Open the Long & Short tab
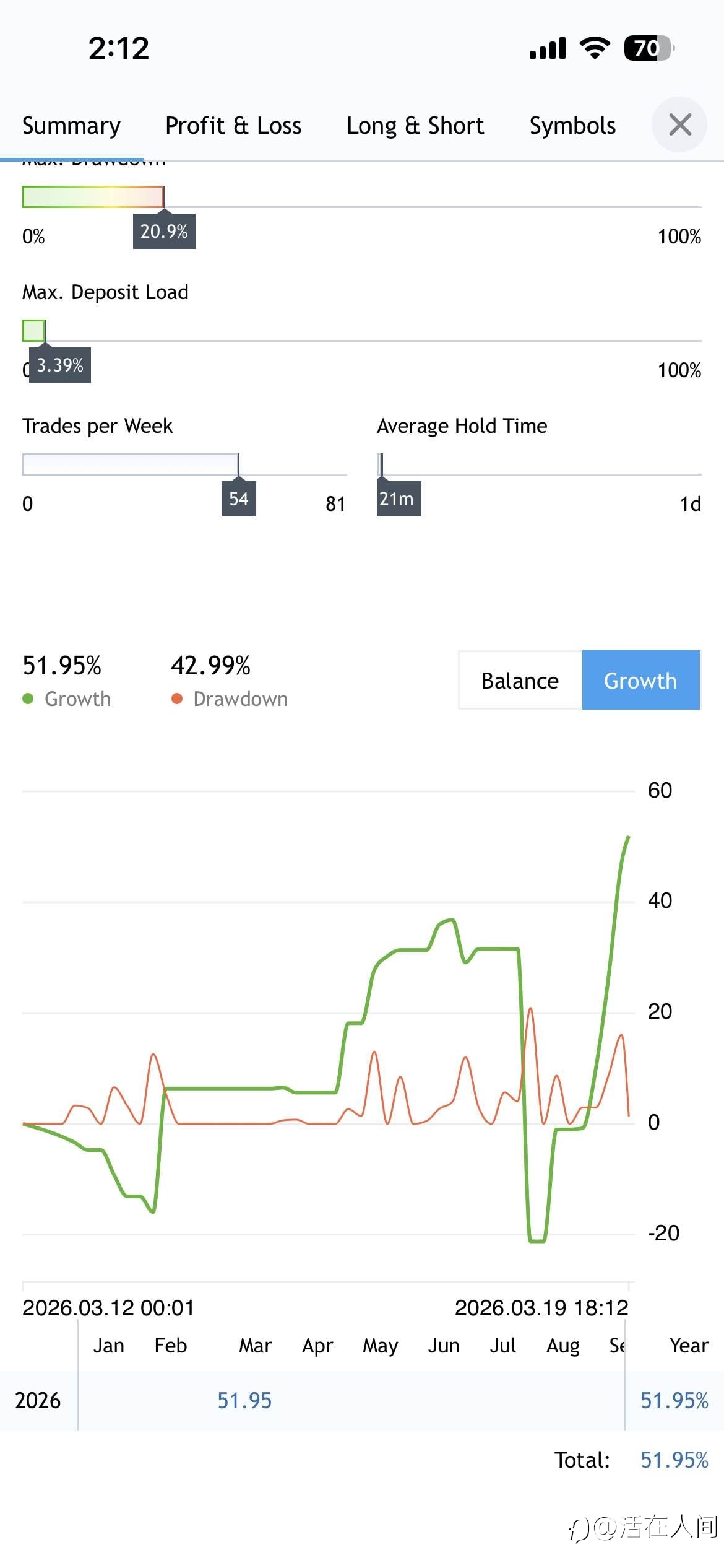This screenshot has width=724, height=1568. pyautogui.click(x=415, y=126)
